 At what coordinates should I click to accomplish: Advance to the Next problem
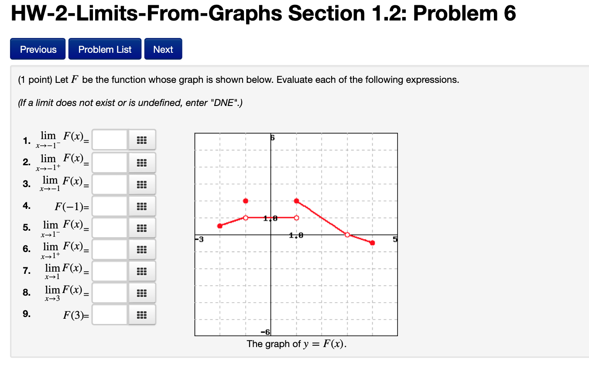[163, 49]
